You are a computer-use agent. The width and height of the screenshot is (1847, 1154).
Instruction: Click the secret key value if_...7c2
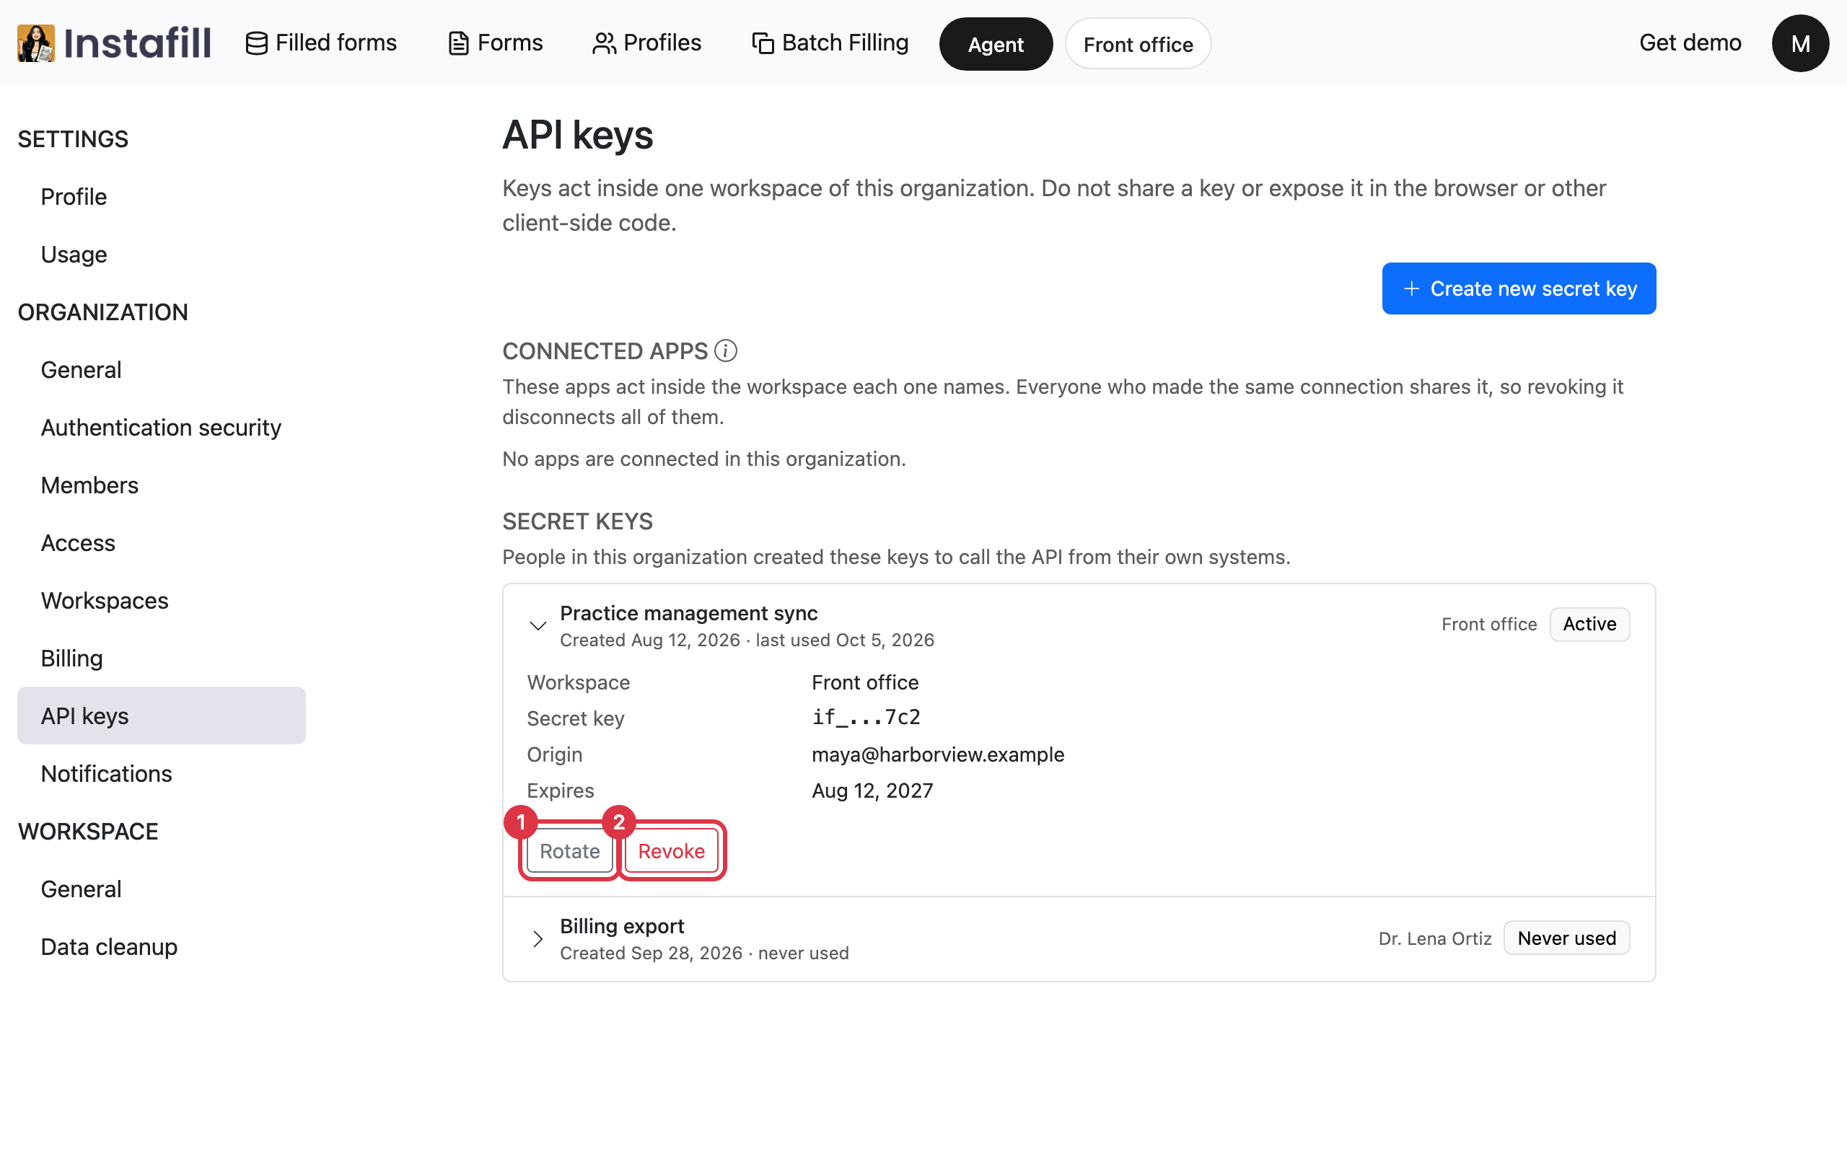tap(866, 718)
